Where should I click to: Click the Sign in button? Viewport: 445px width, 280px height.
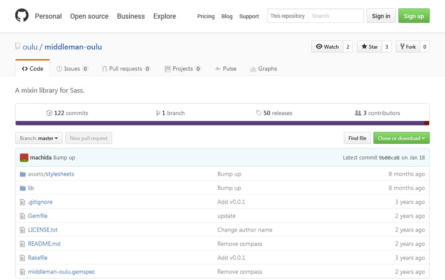point(381,16)
